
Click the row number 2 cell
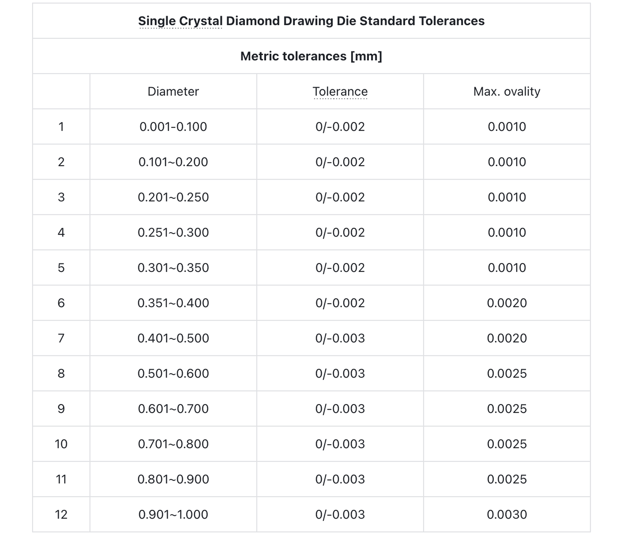[x=61, y=162]
